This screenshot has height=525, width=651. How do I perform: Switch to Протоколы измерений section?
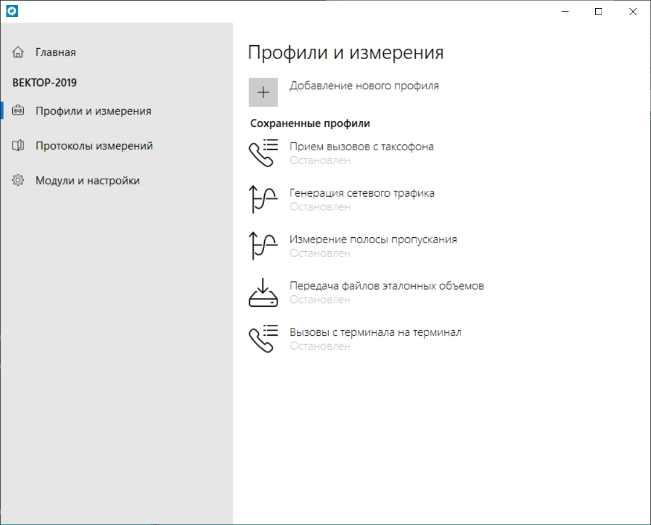pyautogui.click(x=94, y=146)
